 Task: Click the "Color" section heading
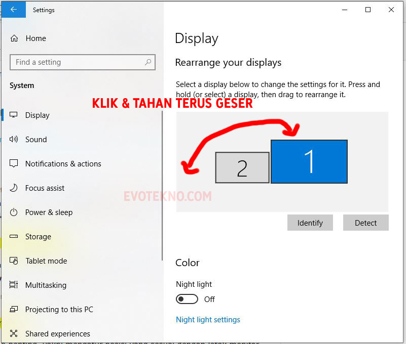tap(188, 263)
